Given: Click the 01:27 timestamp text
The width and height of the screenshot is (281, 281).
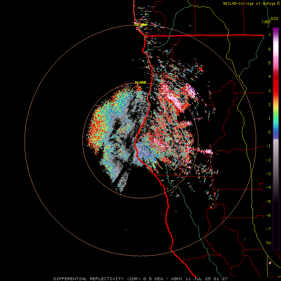Looking at the screenshot, I should tap(220, 279).
